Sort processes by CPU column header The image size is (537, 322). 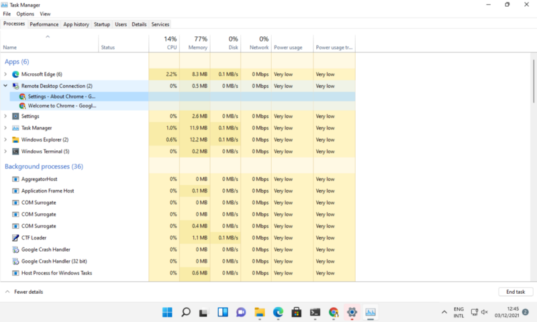click(x=164, y=43)
